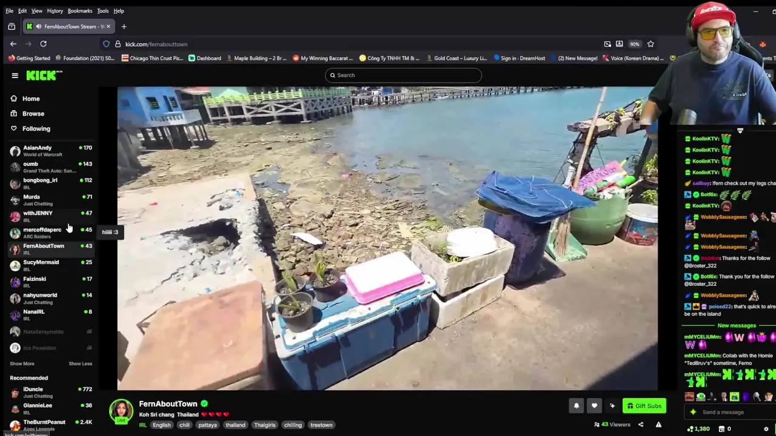Open recommended iDuncle channel

point(51,392)
